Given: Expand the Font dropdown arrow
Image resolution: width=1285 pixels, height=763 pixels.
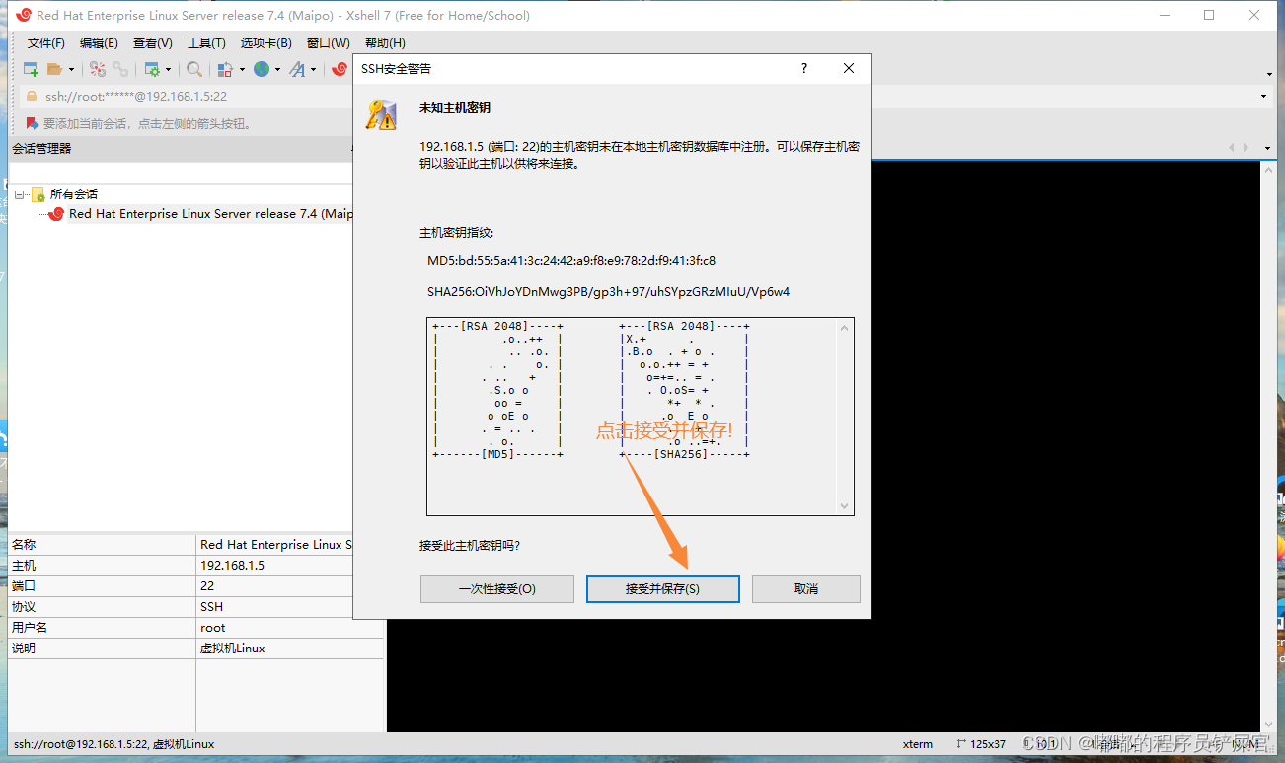Looking at the screenshot, I should tap(313, 70).
